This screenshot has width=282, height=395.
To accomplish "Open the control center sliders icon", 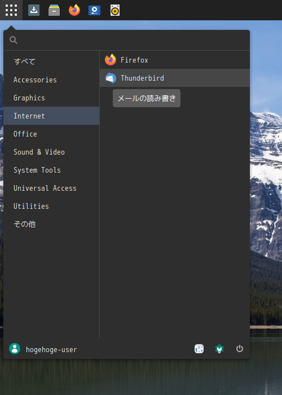I will (x=199, y=349).
